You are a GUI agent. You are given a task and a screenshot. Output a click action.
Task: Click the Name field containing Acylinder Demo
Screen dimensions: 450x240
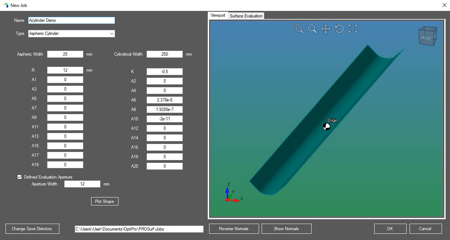click(71, 20)
